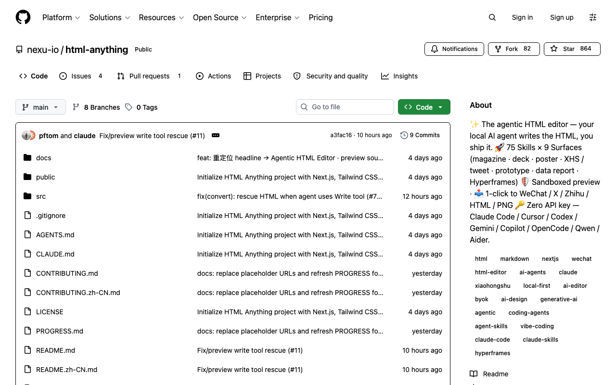
Task: Click the commit history clock icon
Action: pyautogui.click(x=404, y=135)
